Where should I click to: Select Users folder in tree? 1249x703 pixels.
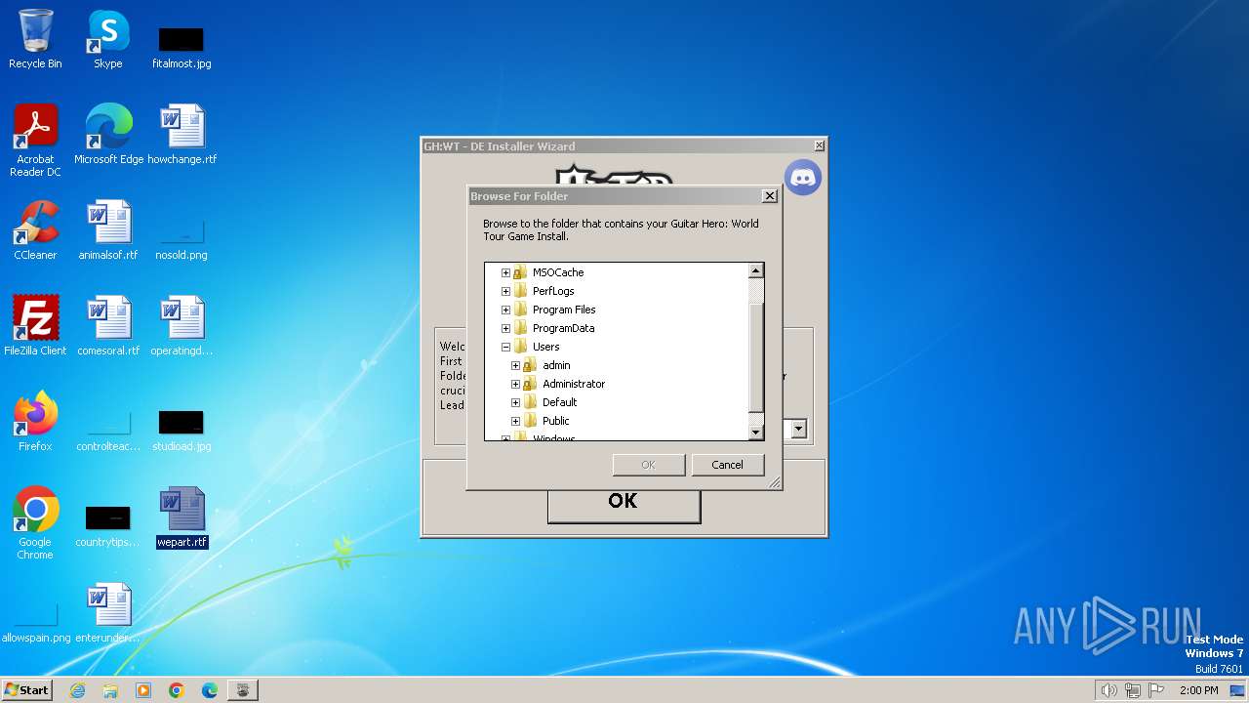tap(545, 347)
